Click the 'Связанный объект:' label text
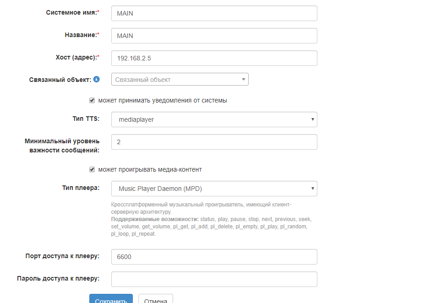 (60, 80)
